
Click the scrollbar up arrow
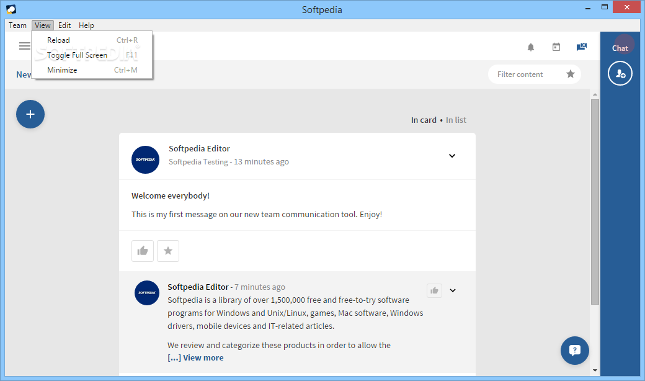595,94
